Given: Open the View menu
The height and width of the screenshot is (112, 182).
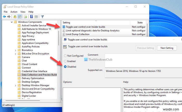Looking at the screenshot, I should click(23, 12).
